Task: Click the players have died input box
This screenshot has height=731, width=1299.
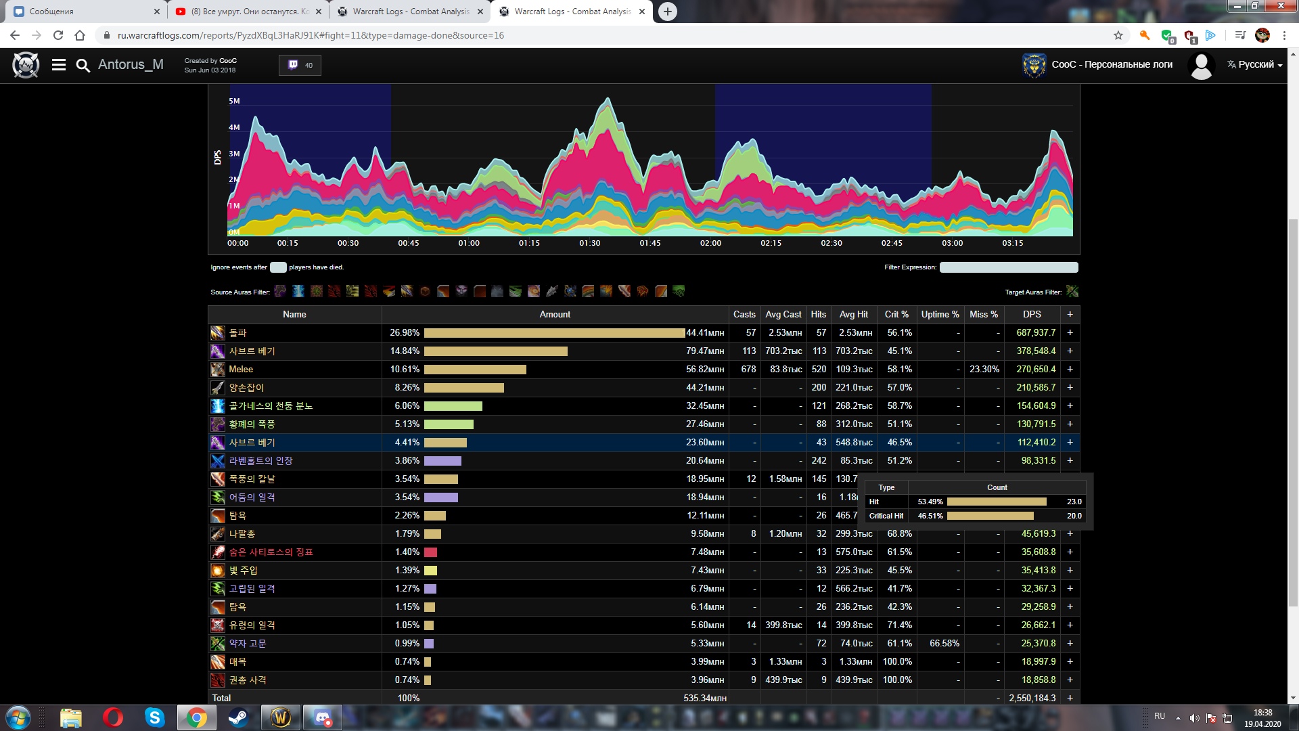Action: [278, 267]
